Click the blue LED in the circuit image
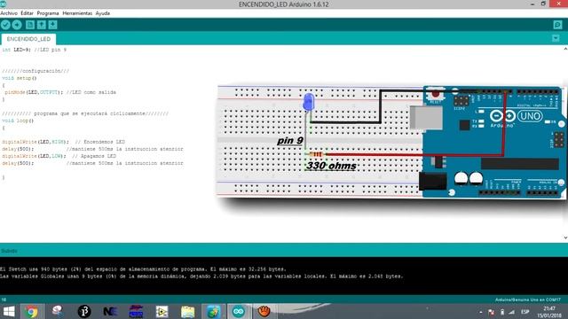568x319 pixels. (x=309, y=102)
